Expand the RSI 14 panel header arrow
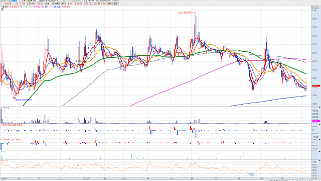The width and height of the screenshot is (321, 181). pyautogui.click(x=1, y=161)
